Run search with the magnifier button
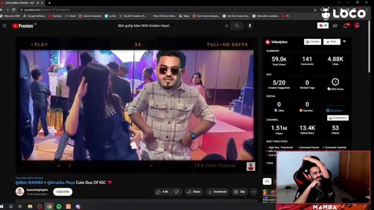The width and height of the screenshot is (374, 210). point(237,26)
